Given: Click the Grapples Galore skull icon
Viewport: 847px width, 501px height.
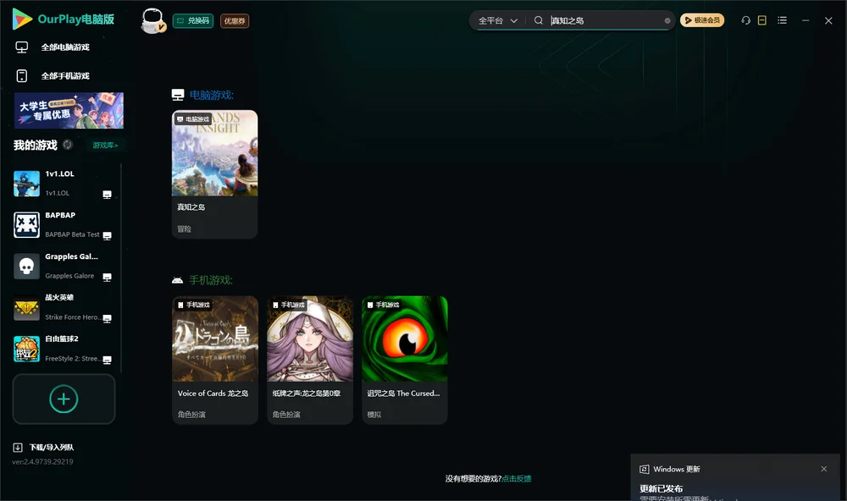Looking at the screenshot, I should point(26,266).
